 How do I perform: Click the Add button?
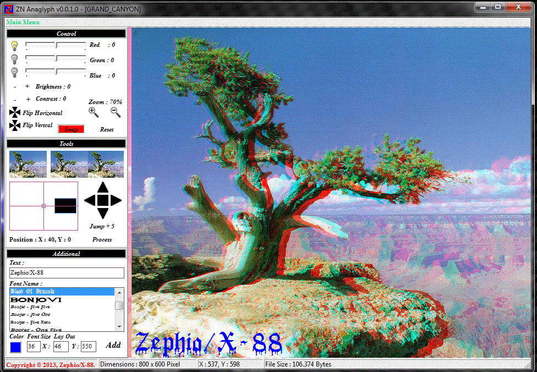pyautogui.click(x=113, y=345)
